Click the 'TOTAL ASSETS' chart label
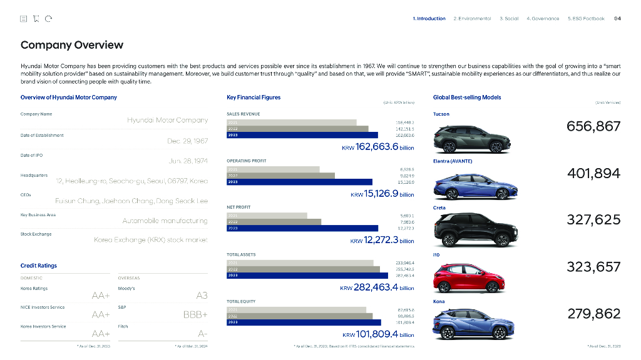 [x=241, y=255]
